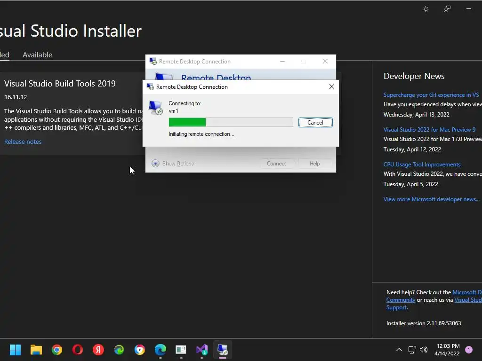This screenshot has width=482, height=361.
Task: Select Visual Studio Build Tools 2019 title
Action: coord(60,84)
